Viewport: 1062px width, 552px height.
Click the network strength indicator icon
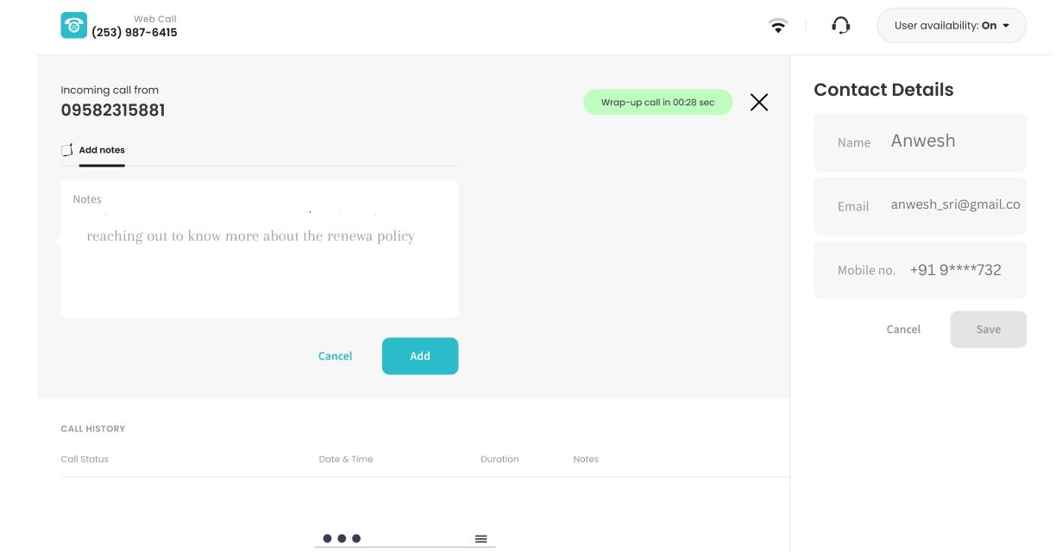tap(777, 25)
